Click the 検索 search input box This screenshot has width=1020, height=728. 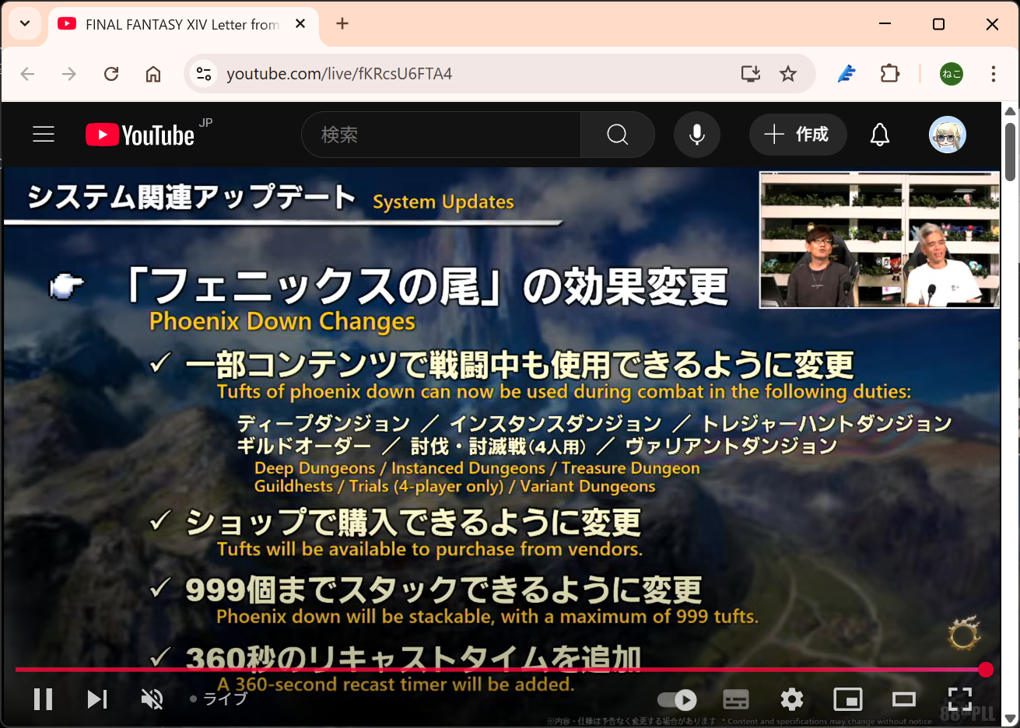click(x=441, y=135)
